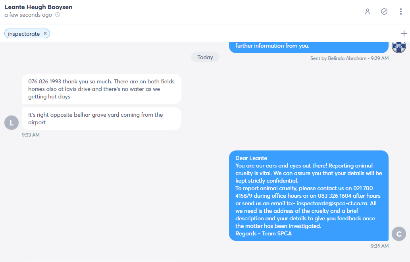410x262 pixels.
Task: Click the Dear Leante reply bubble
Action: point(308,196)
